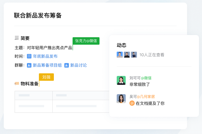
Task: Click the yellow 刘薇 cursor label
Action: [46, 77]
